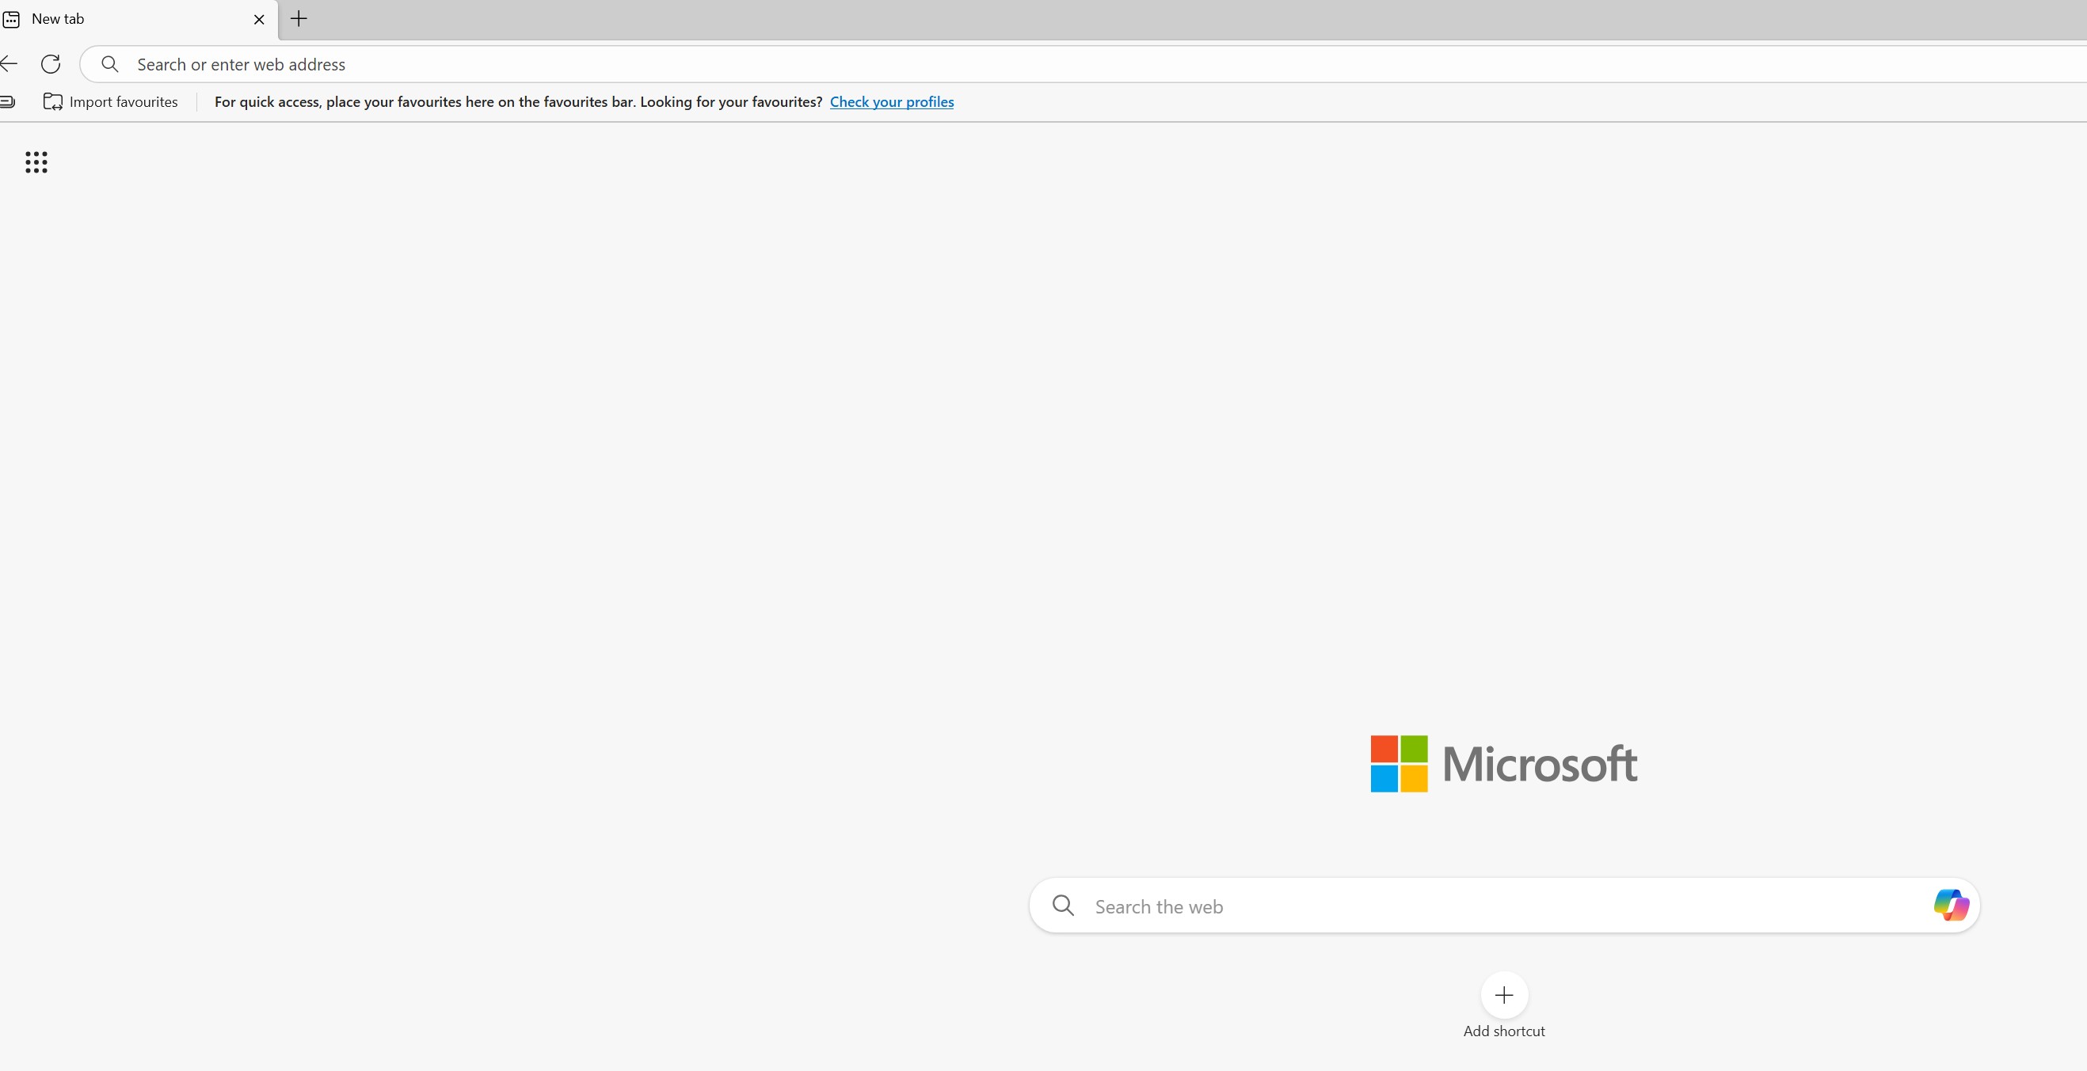
Task: Click the Import favourites folder icon
Action: pyautogui.click(x=52, y=102)
